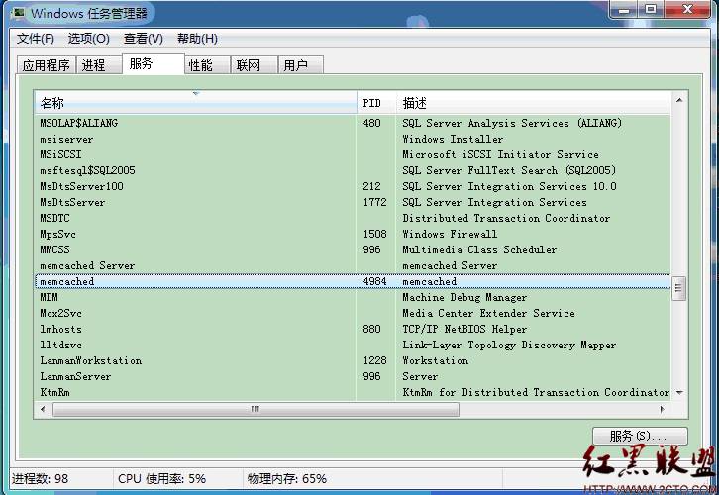Select the lmhosts service row

point(353,329)
